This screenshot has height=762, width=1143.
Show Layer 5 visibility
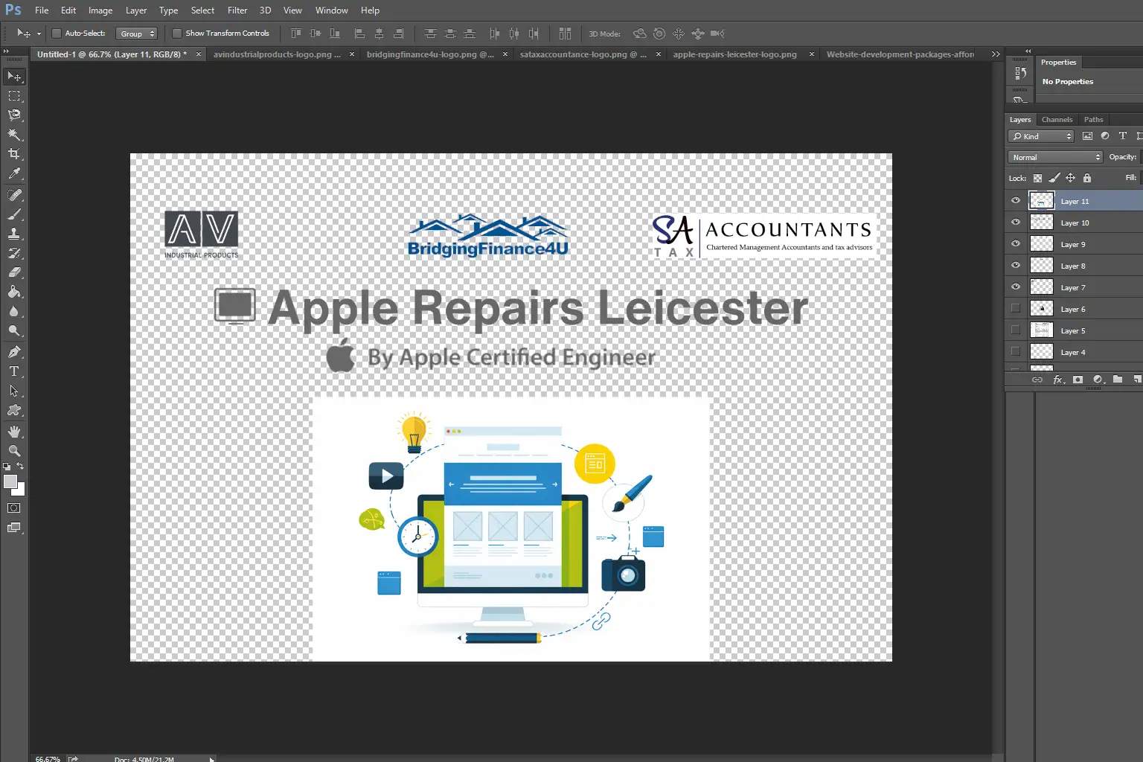[x=1016, y=330]
